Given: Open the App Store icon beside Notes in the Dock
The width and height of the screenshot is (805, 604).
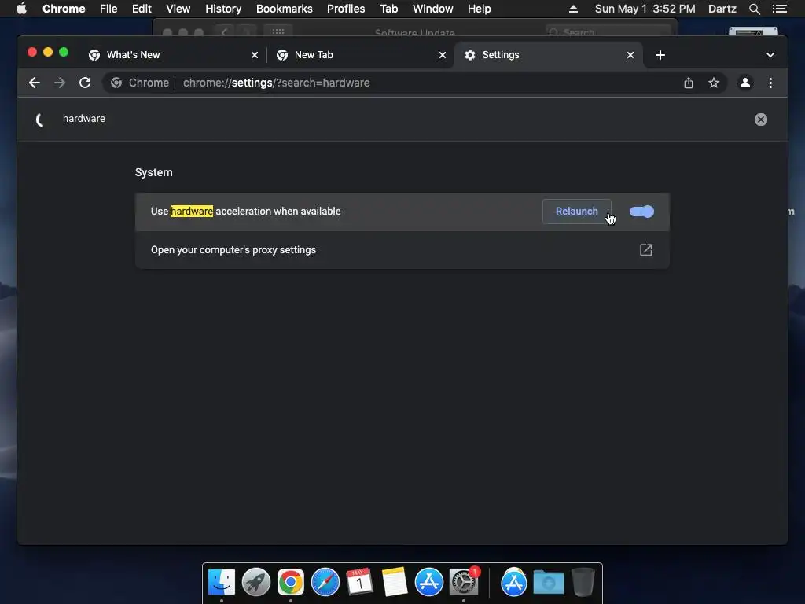Looking at the screenshot, I should (429, 582).
